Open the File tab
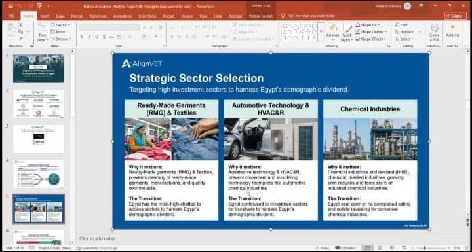 point(11,16)
